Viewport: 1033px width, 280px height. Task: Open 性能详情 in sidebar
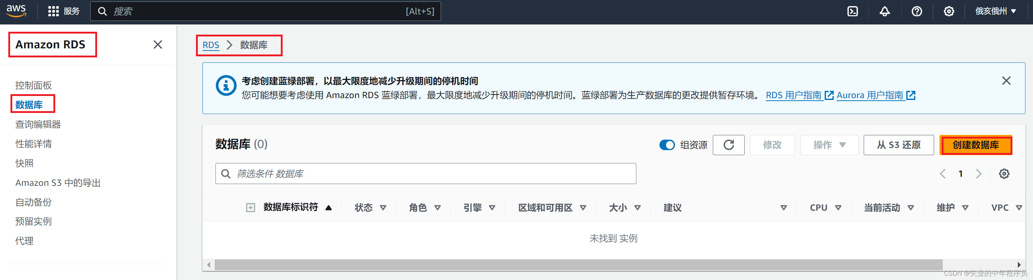34,144
